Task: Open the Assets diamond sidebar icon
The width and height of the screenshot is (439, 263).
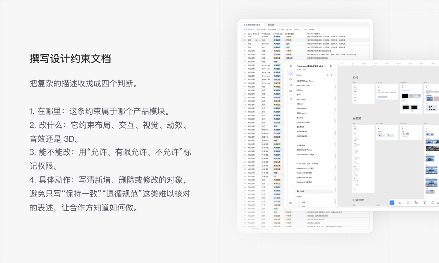Action: (x=290, y=79)
